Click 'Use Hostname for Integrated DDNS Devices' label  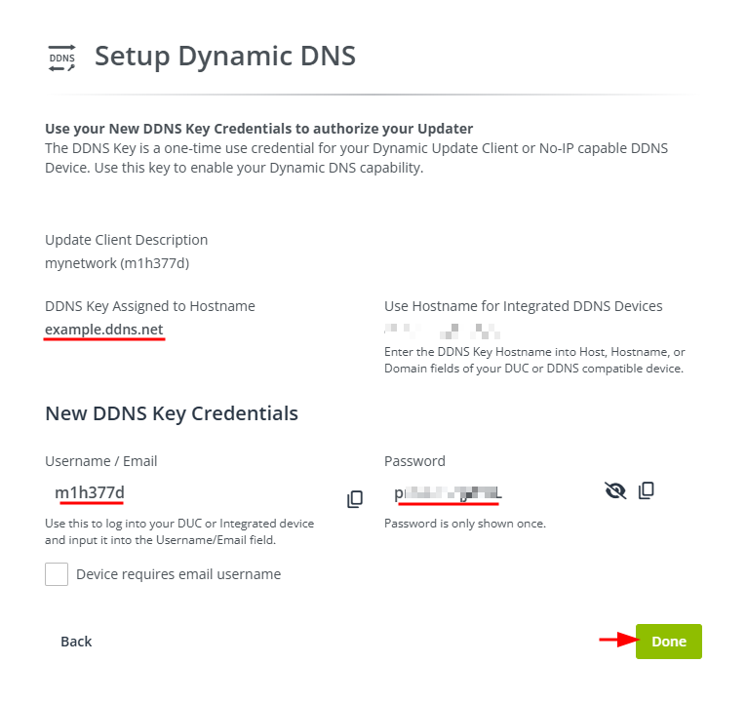tap(524, 306)
